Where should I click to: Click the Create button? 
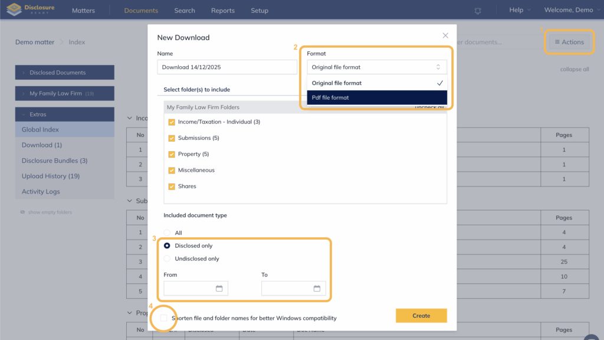point(421,316)
